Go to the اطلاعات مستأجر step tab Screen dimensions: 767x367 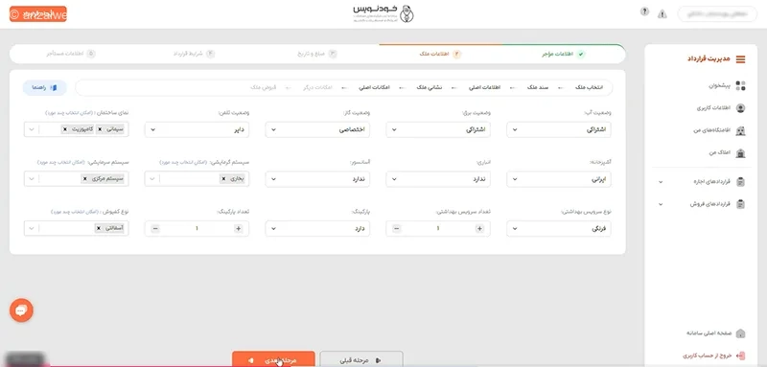pyautogui.click(x=71, y=54)
